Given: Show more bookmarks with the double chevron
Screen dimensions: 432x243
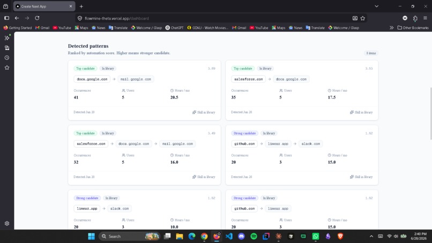Looking at the screenshot, I should point(391,28).
